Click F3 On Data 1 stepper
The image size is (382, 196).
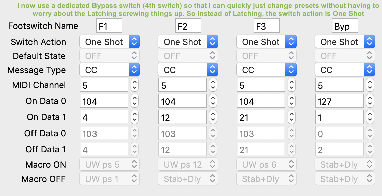coord(292,117)
